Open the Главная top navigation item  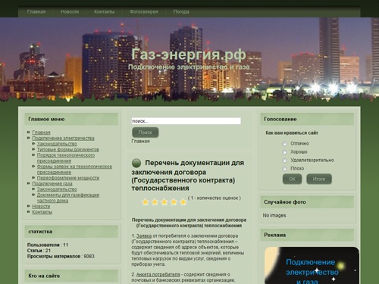pos(36,11)
